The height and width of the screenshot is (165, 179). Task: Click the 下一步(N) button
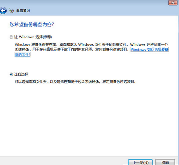point(140,162)
